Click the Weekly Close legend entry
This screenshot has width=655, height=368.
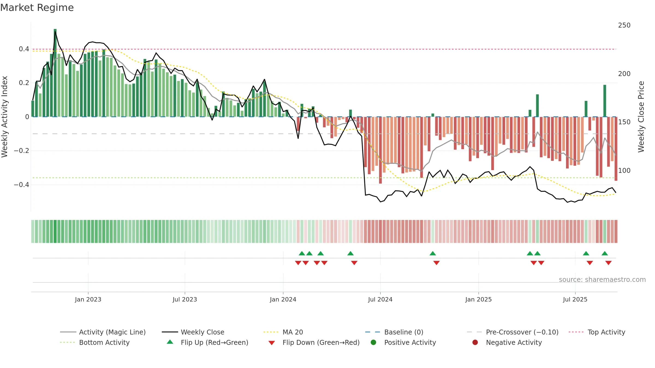point(193,332)
